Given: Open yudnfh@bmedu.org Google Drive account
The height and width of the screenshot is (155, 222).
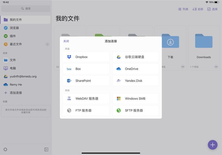Looking at the screenshot, I should pos(25,76).
